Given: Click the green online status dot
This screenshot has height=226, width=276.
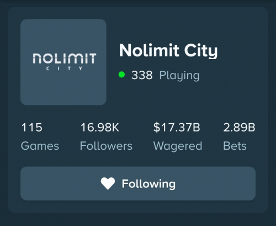Looking at the screenshot, I should coord(121,75).
